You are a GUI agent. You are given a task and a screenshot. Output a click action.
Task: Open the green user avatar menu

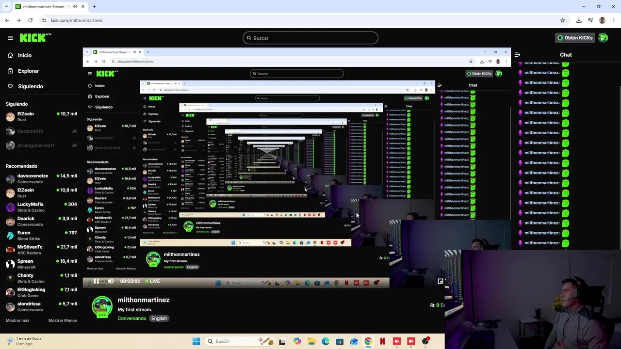(x=603, y=38)
